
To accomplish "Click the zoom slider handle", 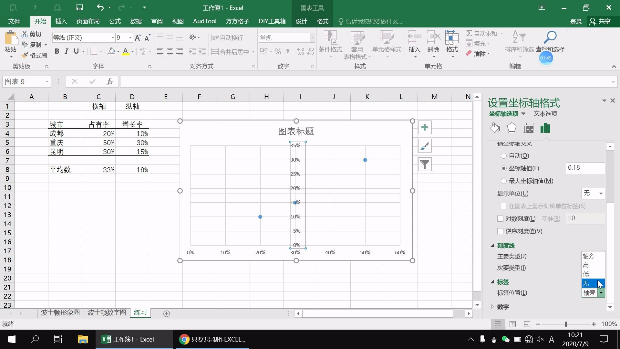I will [565, 324].
